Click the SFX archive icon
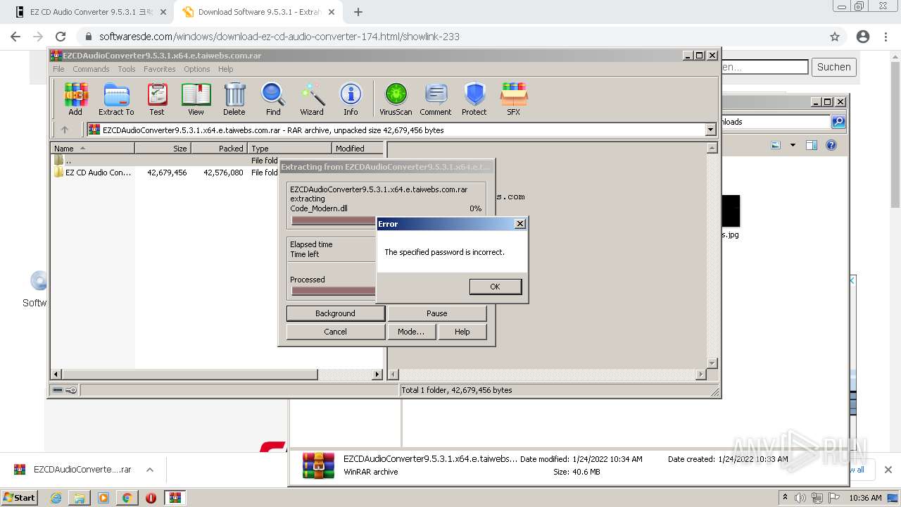The width and height of the screenshot is (901, 507). click(514, 99)
